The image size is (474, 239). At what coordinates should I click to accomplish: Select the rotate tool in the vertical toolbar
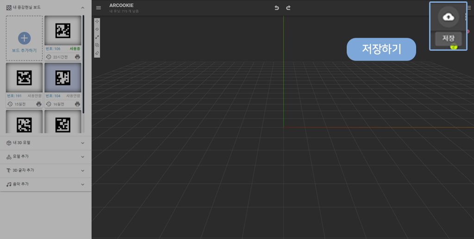(x=97, y=29)
